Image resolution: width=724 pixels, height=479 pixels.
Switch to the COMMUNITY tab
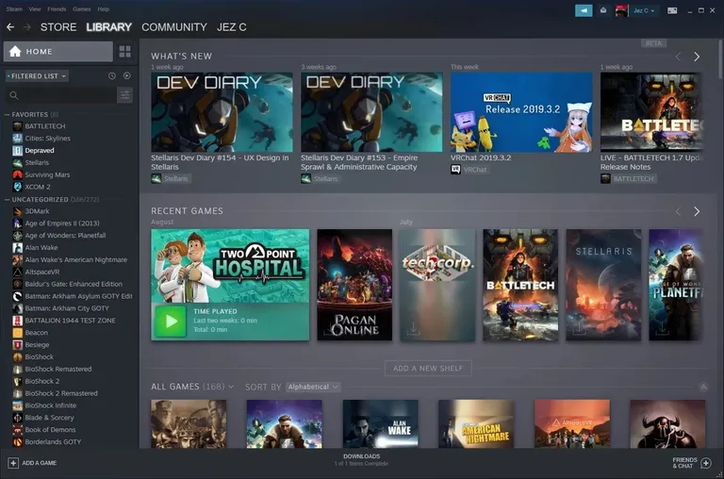(174, 27)
